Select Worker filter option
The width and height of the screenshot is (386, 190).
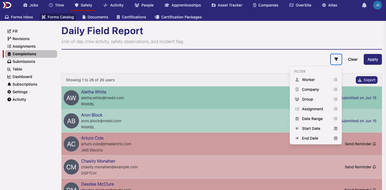pos(316,80)
